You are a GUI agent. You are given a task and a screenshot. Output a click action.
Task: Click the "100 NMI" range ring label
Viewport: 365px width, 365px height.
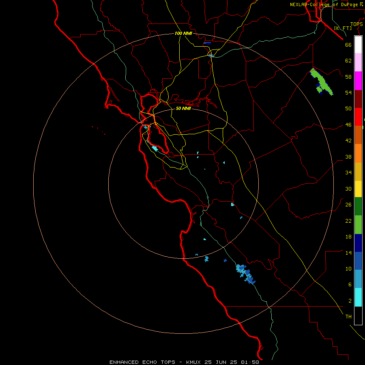point(183,34)
